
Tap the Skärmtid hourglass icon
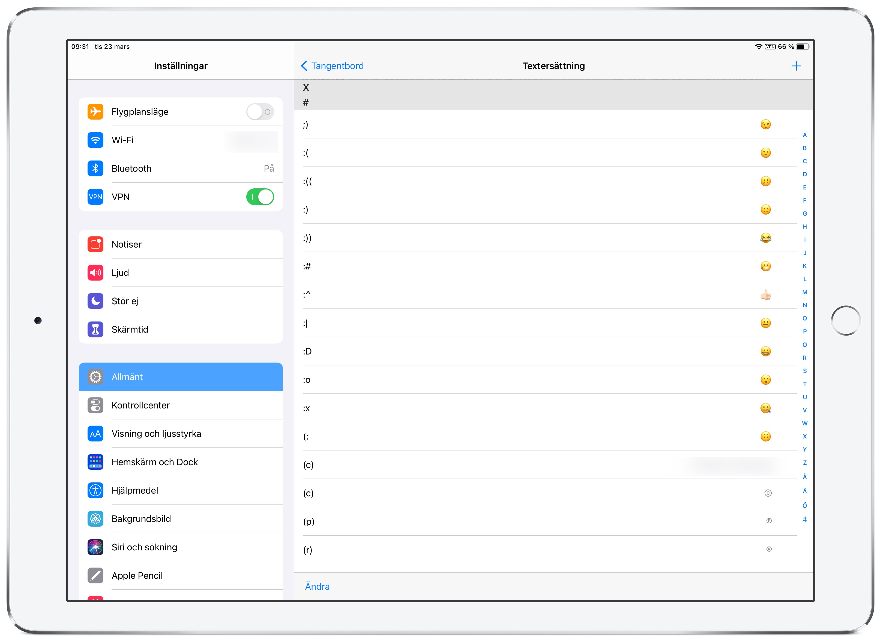95,329
